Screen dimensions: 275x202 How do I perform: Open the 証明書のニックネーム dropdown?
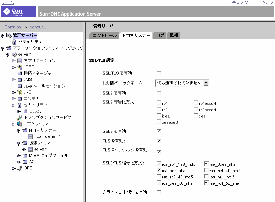[x=182, y=83]
